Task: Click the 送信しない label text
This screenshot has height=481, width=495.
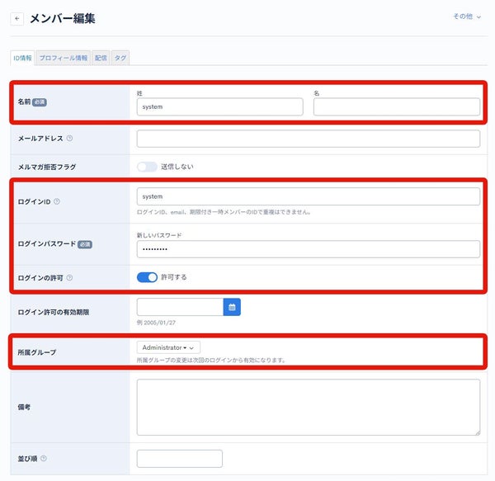Action: point(177,167)
